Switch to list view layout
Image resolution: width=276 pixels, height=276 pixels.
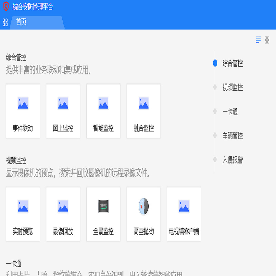pos(258,40)
